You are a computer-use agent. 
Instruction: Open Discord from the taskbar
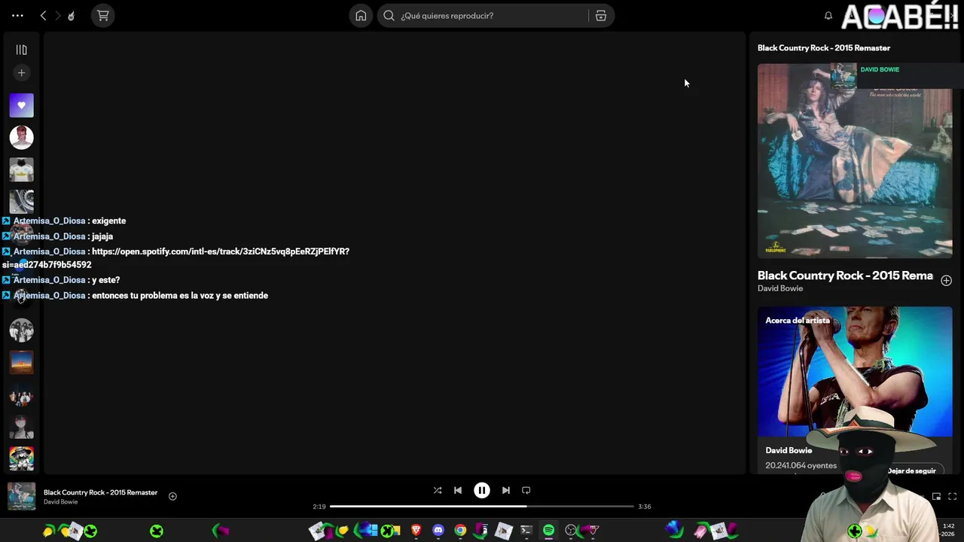click(438, 531)
